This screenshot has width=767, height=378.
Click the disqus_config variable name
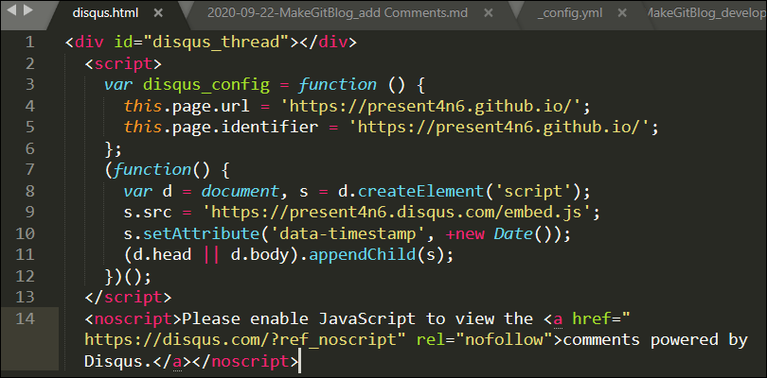tap(206, 85)
